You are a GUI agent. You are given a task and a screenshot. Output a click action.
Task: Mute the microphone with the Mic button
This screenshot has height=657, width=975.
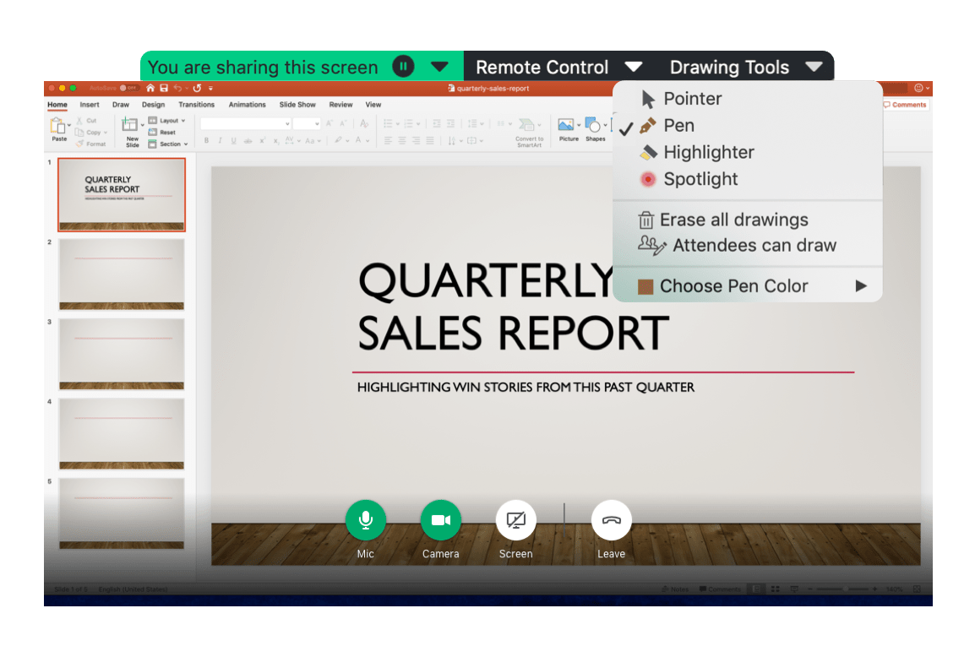point(365,520)
